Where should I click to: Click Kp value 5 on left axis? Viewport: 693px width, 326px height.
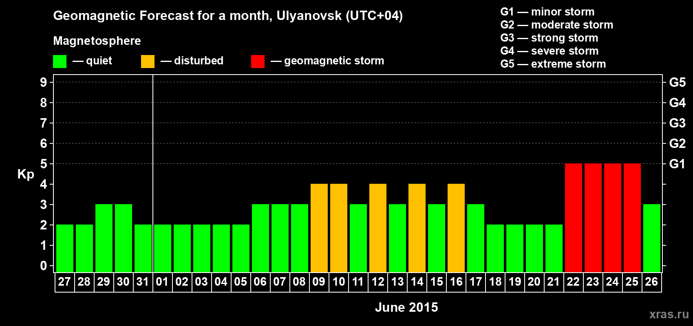pyautogui.click(x=44, y=164)
